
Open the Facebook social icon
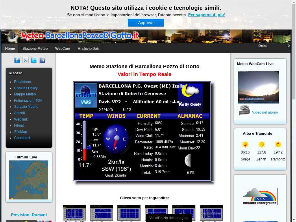click(17, 60)
